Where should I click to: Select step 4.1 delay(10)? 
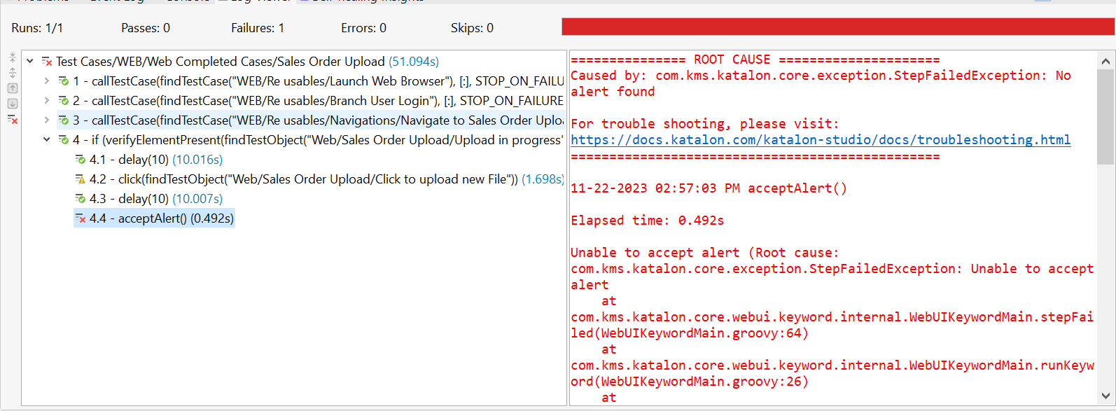point(155,160)
